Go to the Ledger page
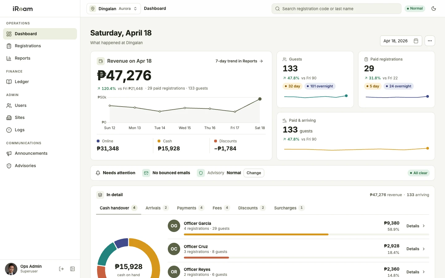445x278 pixels. pos(40,82)
